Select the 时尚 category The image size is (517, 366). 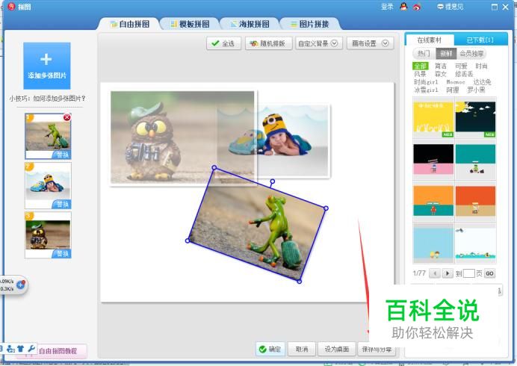(x=481, y=66)
